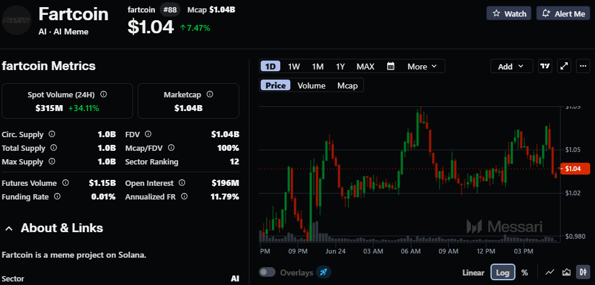Switch to line chart style
The image size is (595, 285).
[x=549, y=272]
